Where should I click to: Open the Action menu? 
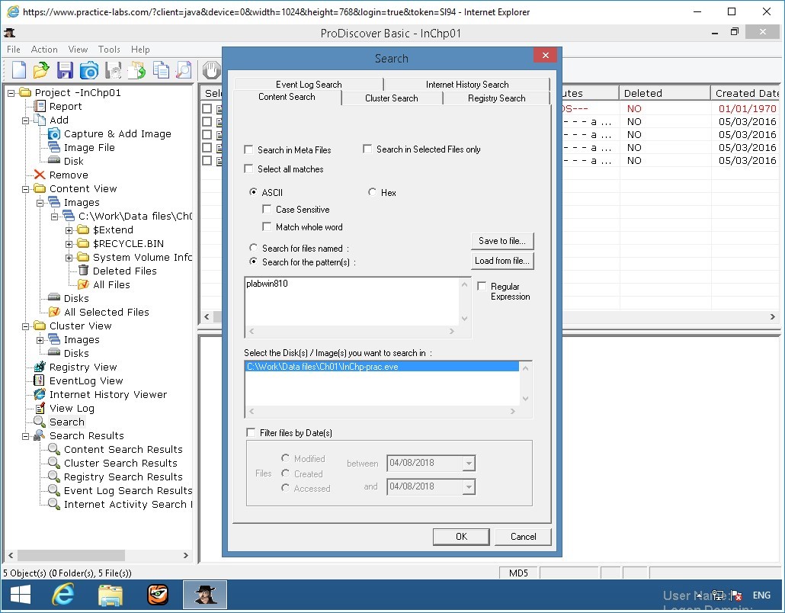[44, 49]
